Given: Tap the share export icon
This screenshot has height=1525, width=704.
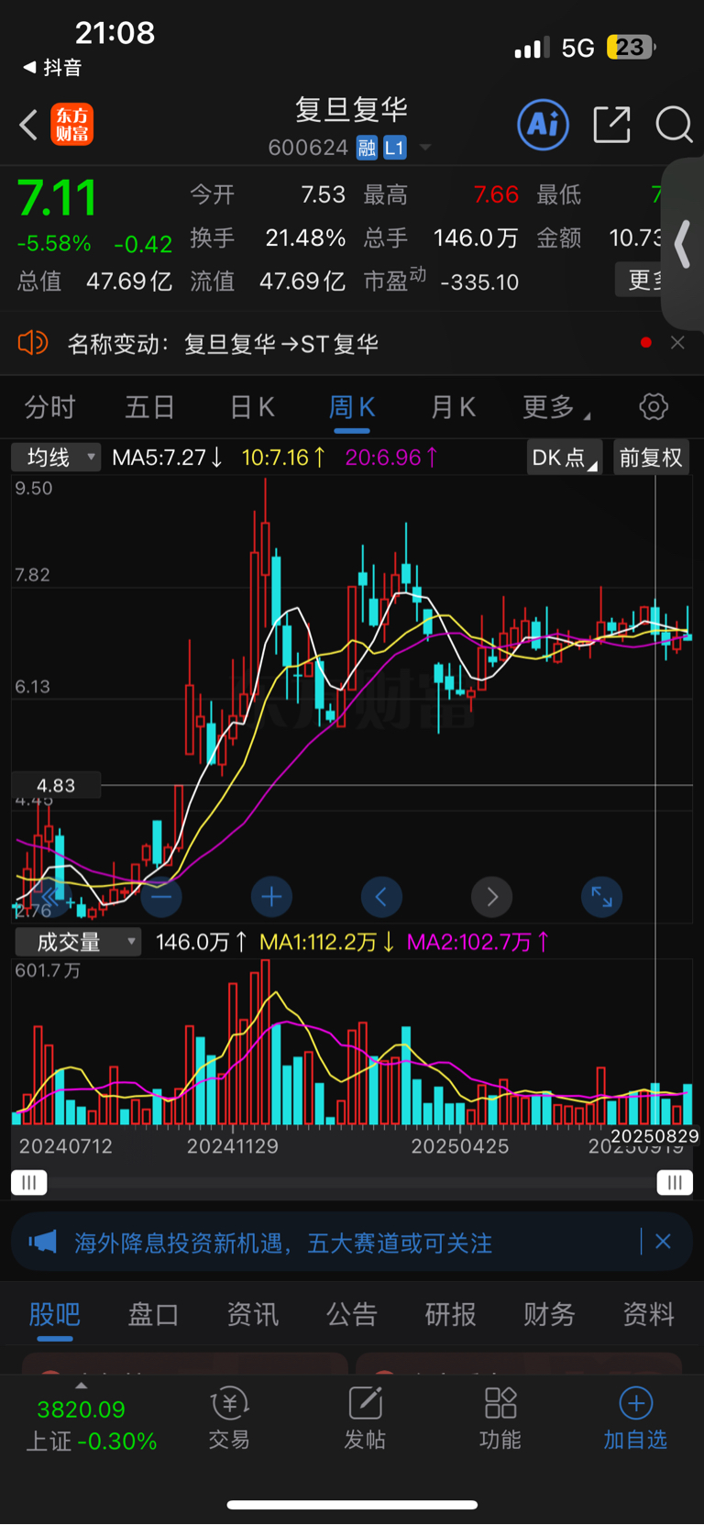Looking at the screenshot, I should (x=612, y=124).
